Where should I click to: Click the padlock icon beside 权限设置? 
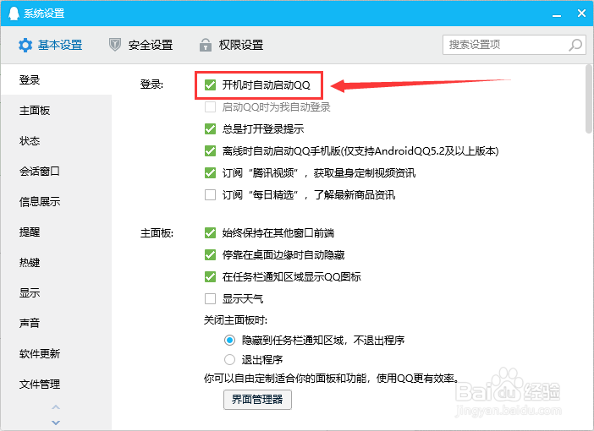(x=206, y=45)
